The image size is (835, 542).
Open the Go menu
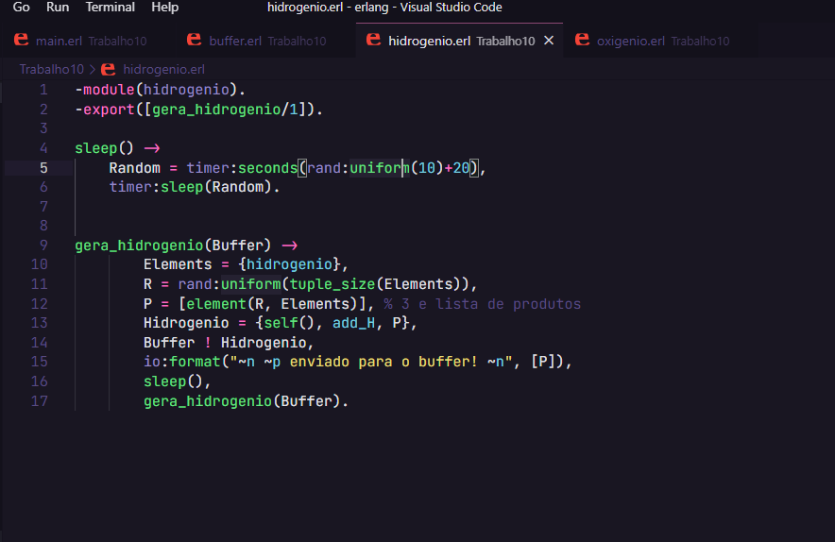click(22, 8)
